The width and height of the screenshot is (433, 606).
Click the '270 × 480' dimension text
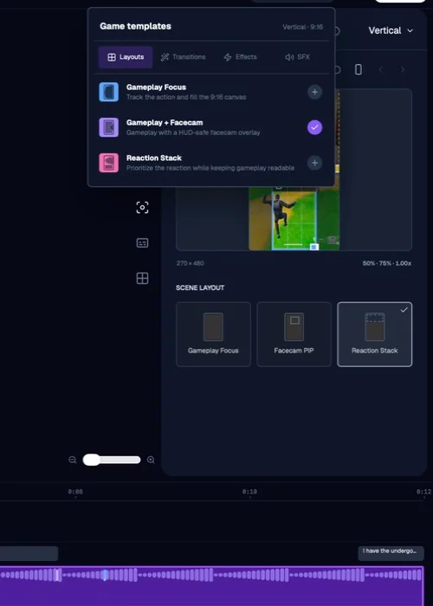pyautogui.click(x=191, y=263)
